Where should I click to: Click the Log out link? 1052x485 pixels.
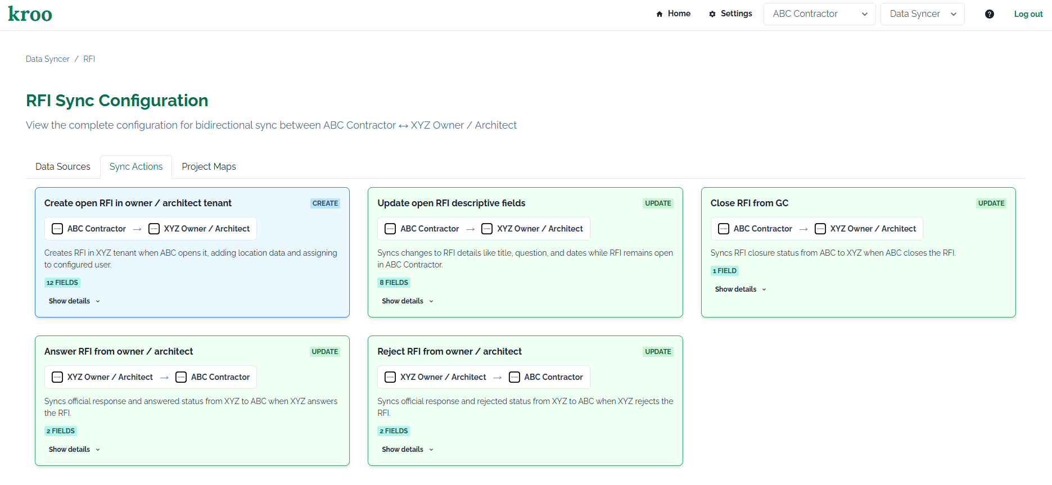1028,14
